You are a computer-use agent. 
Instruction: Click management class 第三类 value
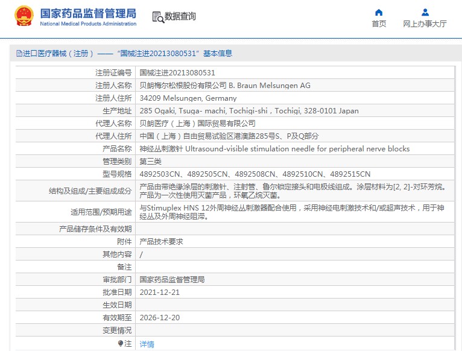pyautogui.click(x=151, y=162)
